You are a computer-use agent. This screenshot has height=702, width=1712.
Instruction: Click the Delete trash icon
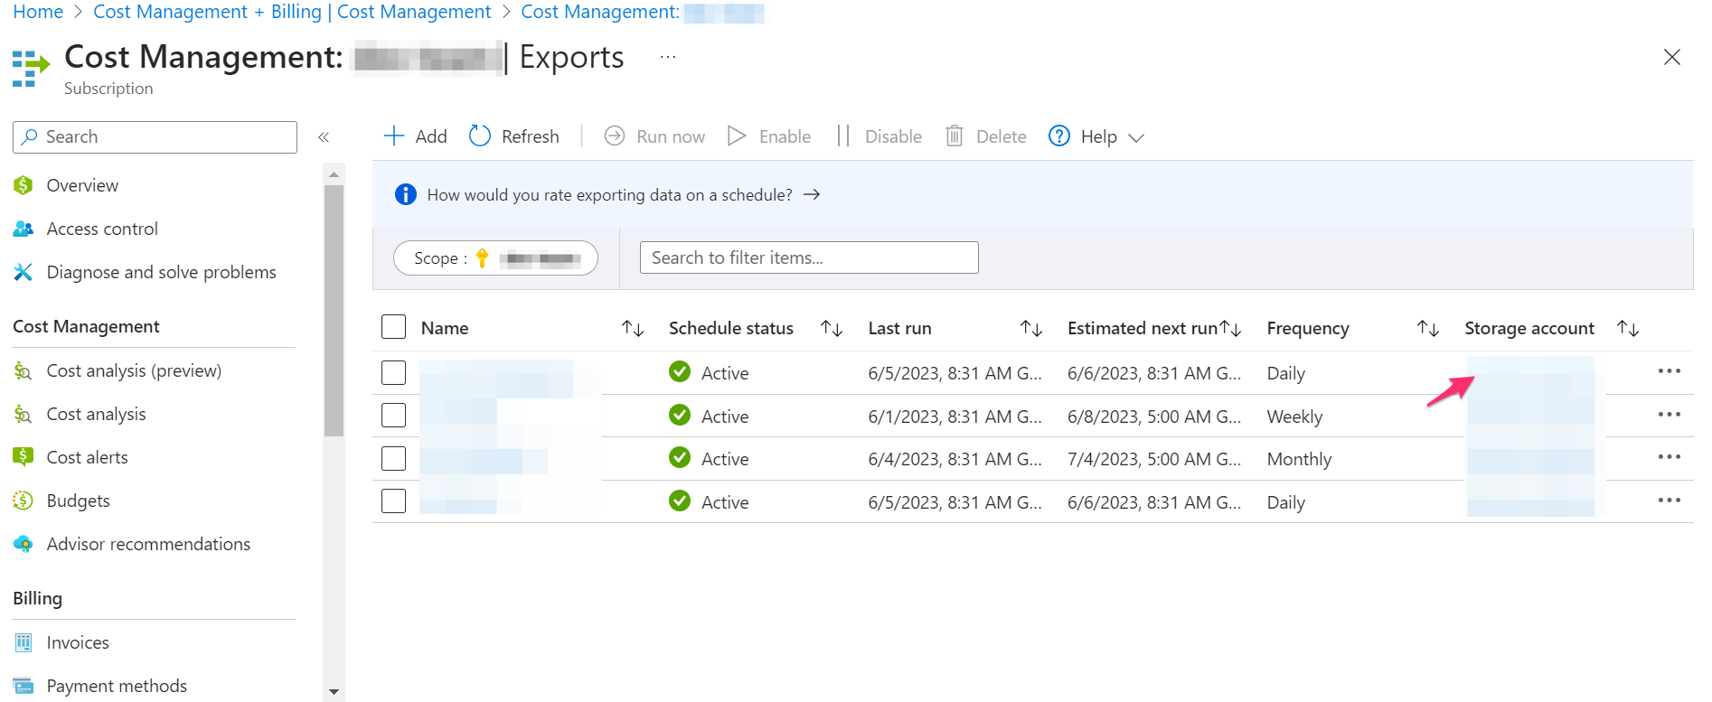pyautogui.click(x=954, y=136)
